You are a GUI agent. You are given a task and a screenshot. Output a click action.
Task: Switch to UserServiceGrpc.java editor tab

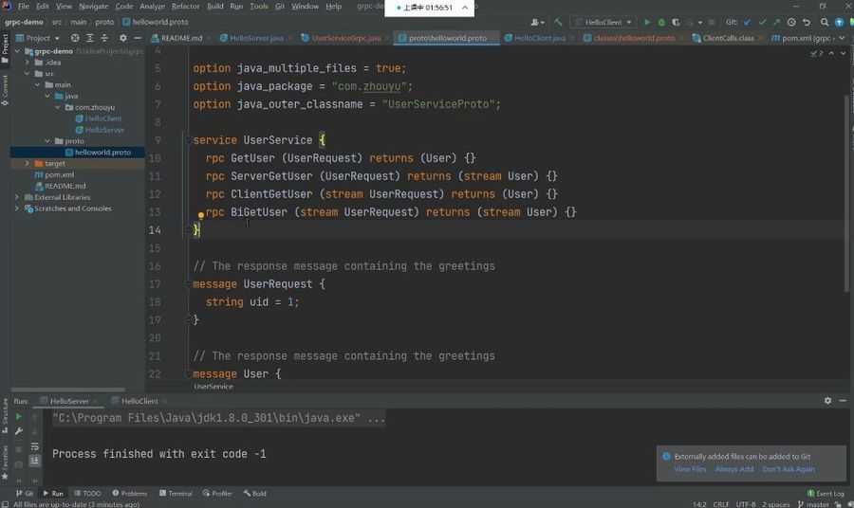click(x=345, y=38)
